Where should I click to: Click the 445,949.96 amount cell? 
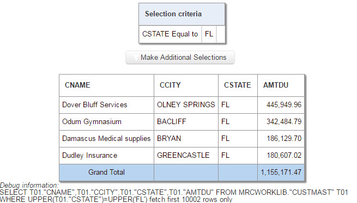coord(281,105)
